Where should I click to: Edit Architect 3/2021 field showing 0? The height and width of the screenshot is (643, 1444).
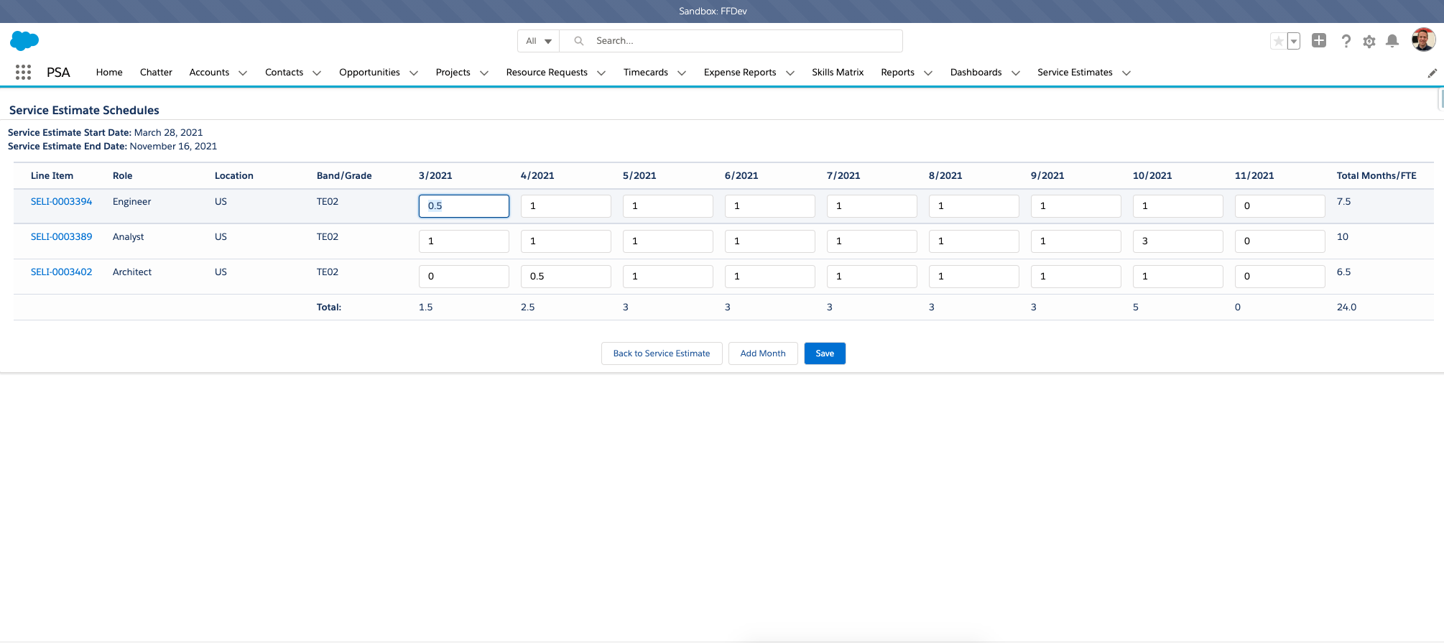(464, 277)
